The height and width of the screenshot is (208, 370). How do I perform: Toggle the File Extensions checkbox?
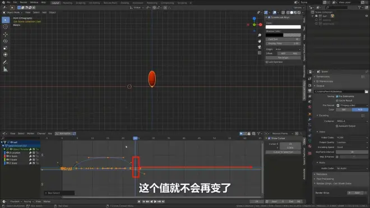pyautogui.click(x=337, y=96)
